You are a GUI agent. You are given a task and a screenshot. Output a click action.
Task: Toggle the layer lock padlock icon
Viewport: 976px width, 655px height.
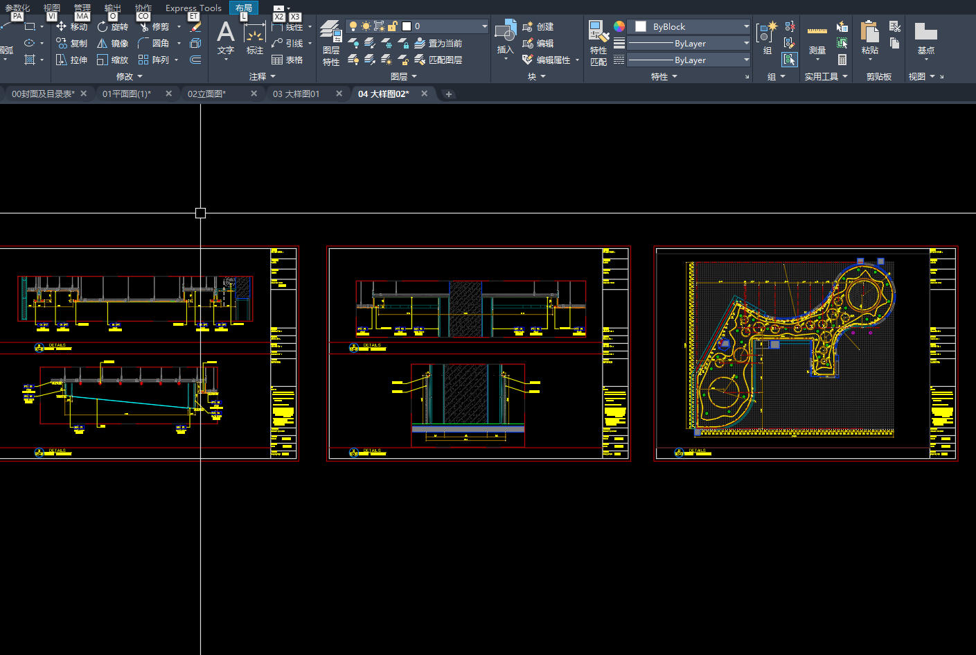click(x=392, y=26)
